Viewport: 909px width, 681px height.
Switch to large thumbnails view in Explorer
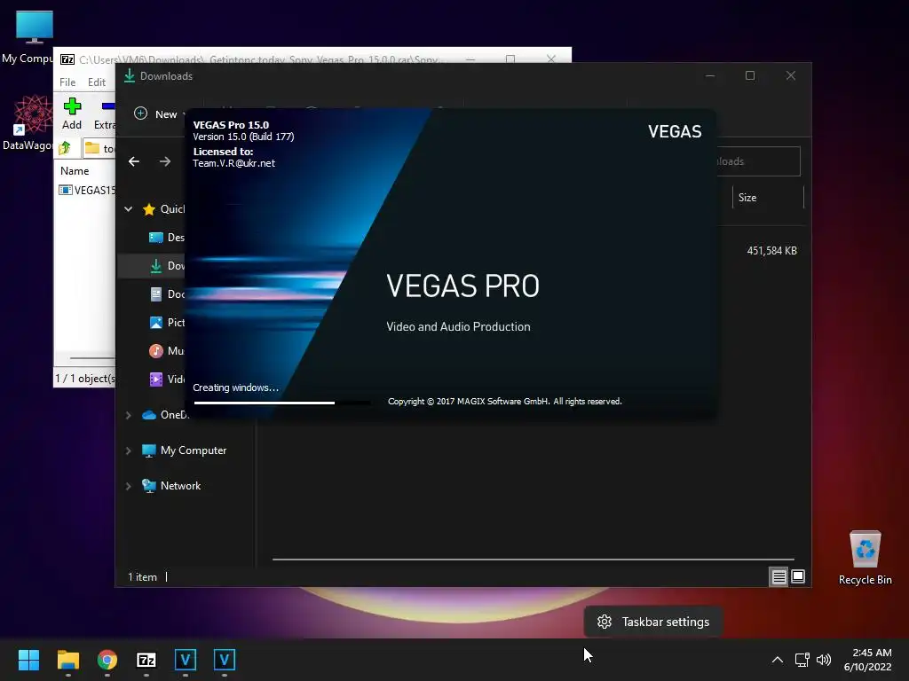(x=798, y=576)
